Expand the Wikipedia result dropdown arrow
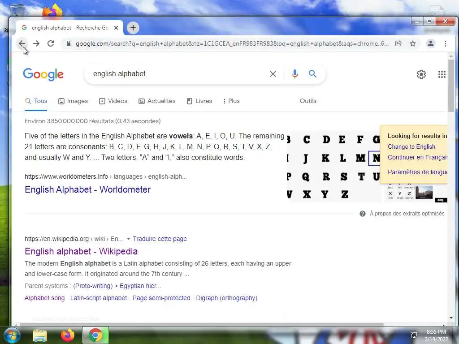 coord(129,239)
